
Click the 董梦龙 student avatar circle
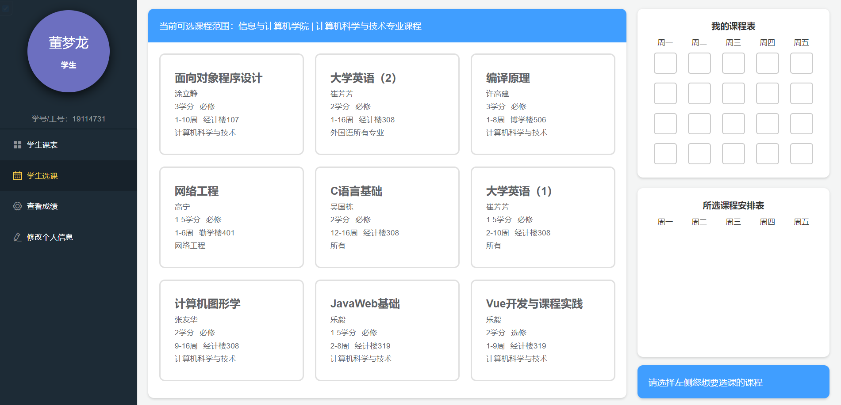click(69, 51)
